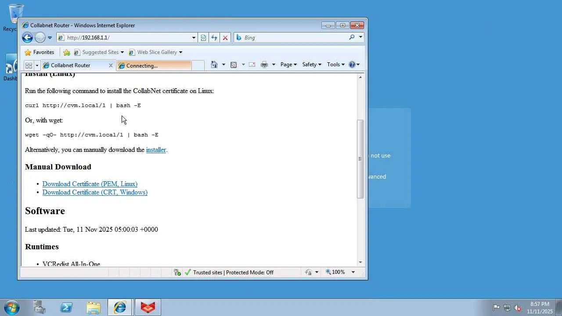Image resolution: width=562 pixels, height=316 pixels.
Task: Refresh the page with the Refresh icon
Action: tap(214, 38)
